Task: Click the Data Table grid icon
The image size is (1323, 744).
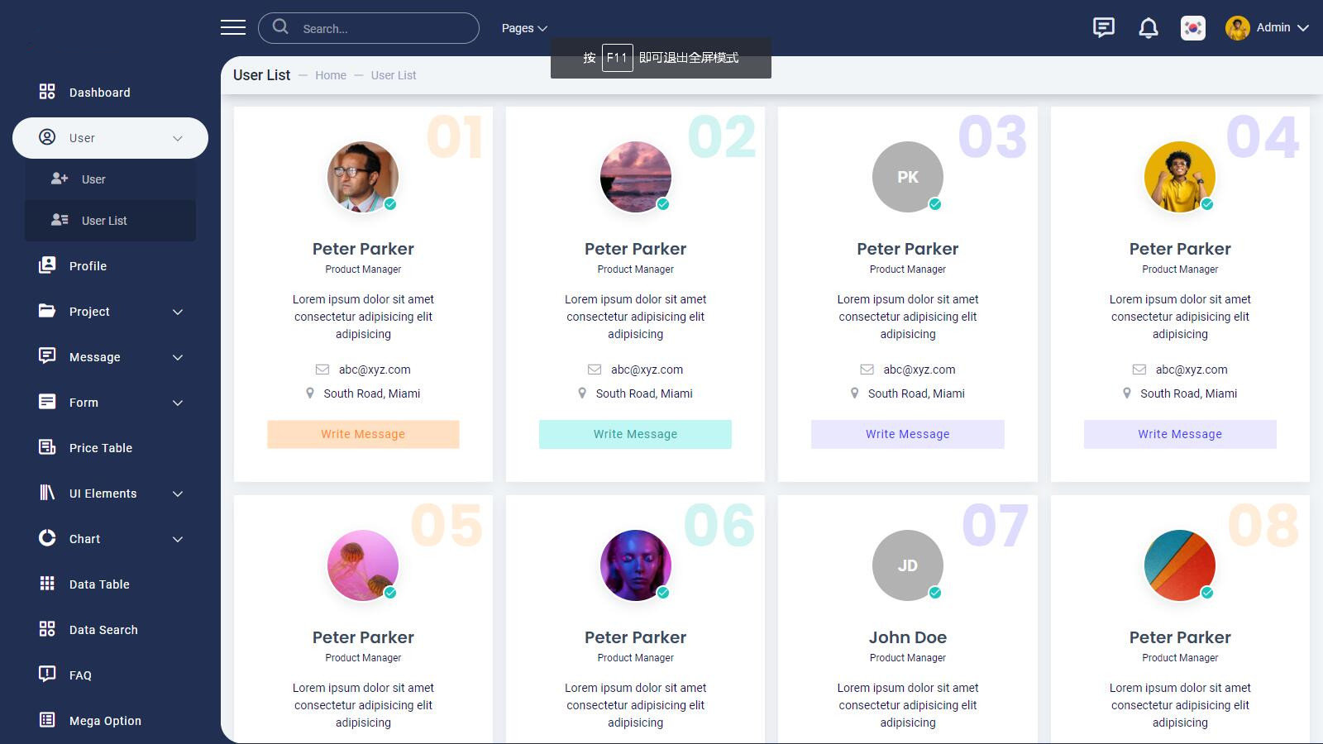Action: tap(47, 584)
